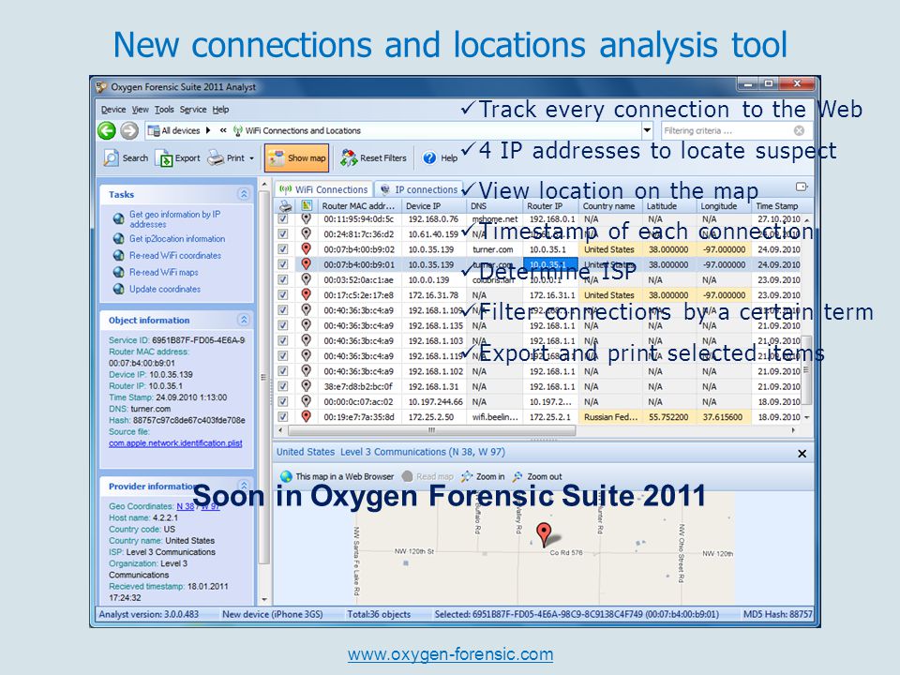Image resolution: width=900 pixels, height=675 pixels.
Task: Toggle checkbox for row 00:17:c5:2e:17:e8
Action: pyautogui.click(x=283, y=294)
